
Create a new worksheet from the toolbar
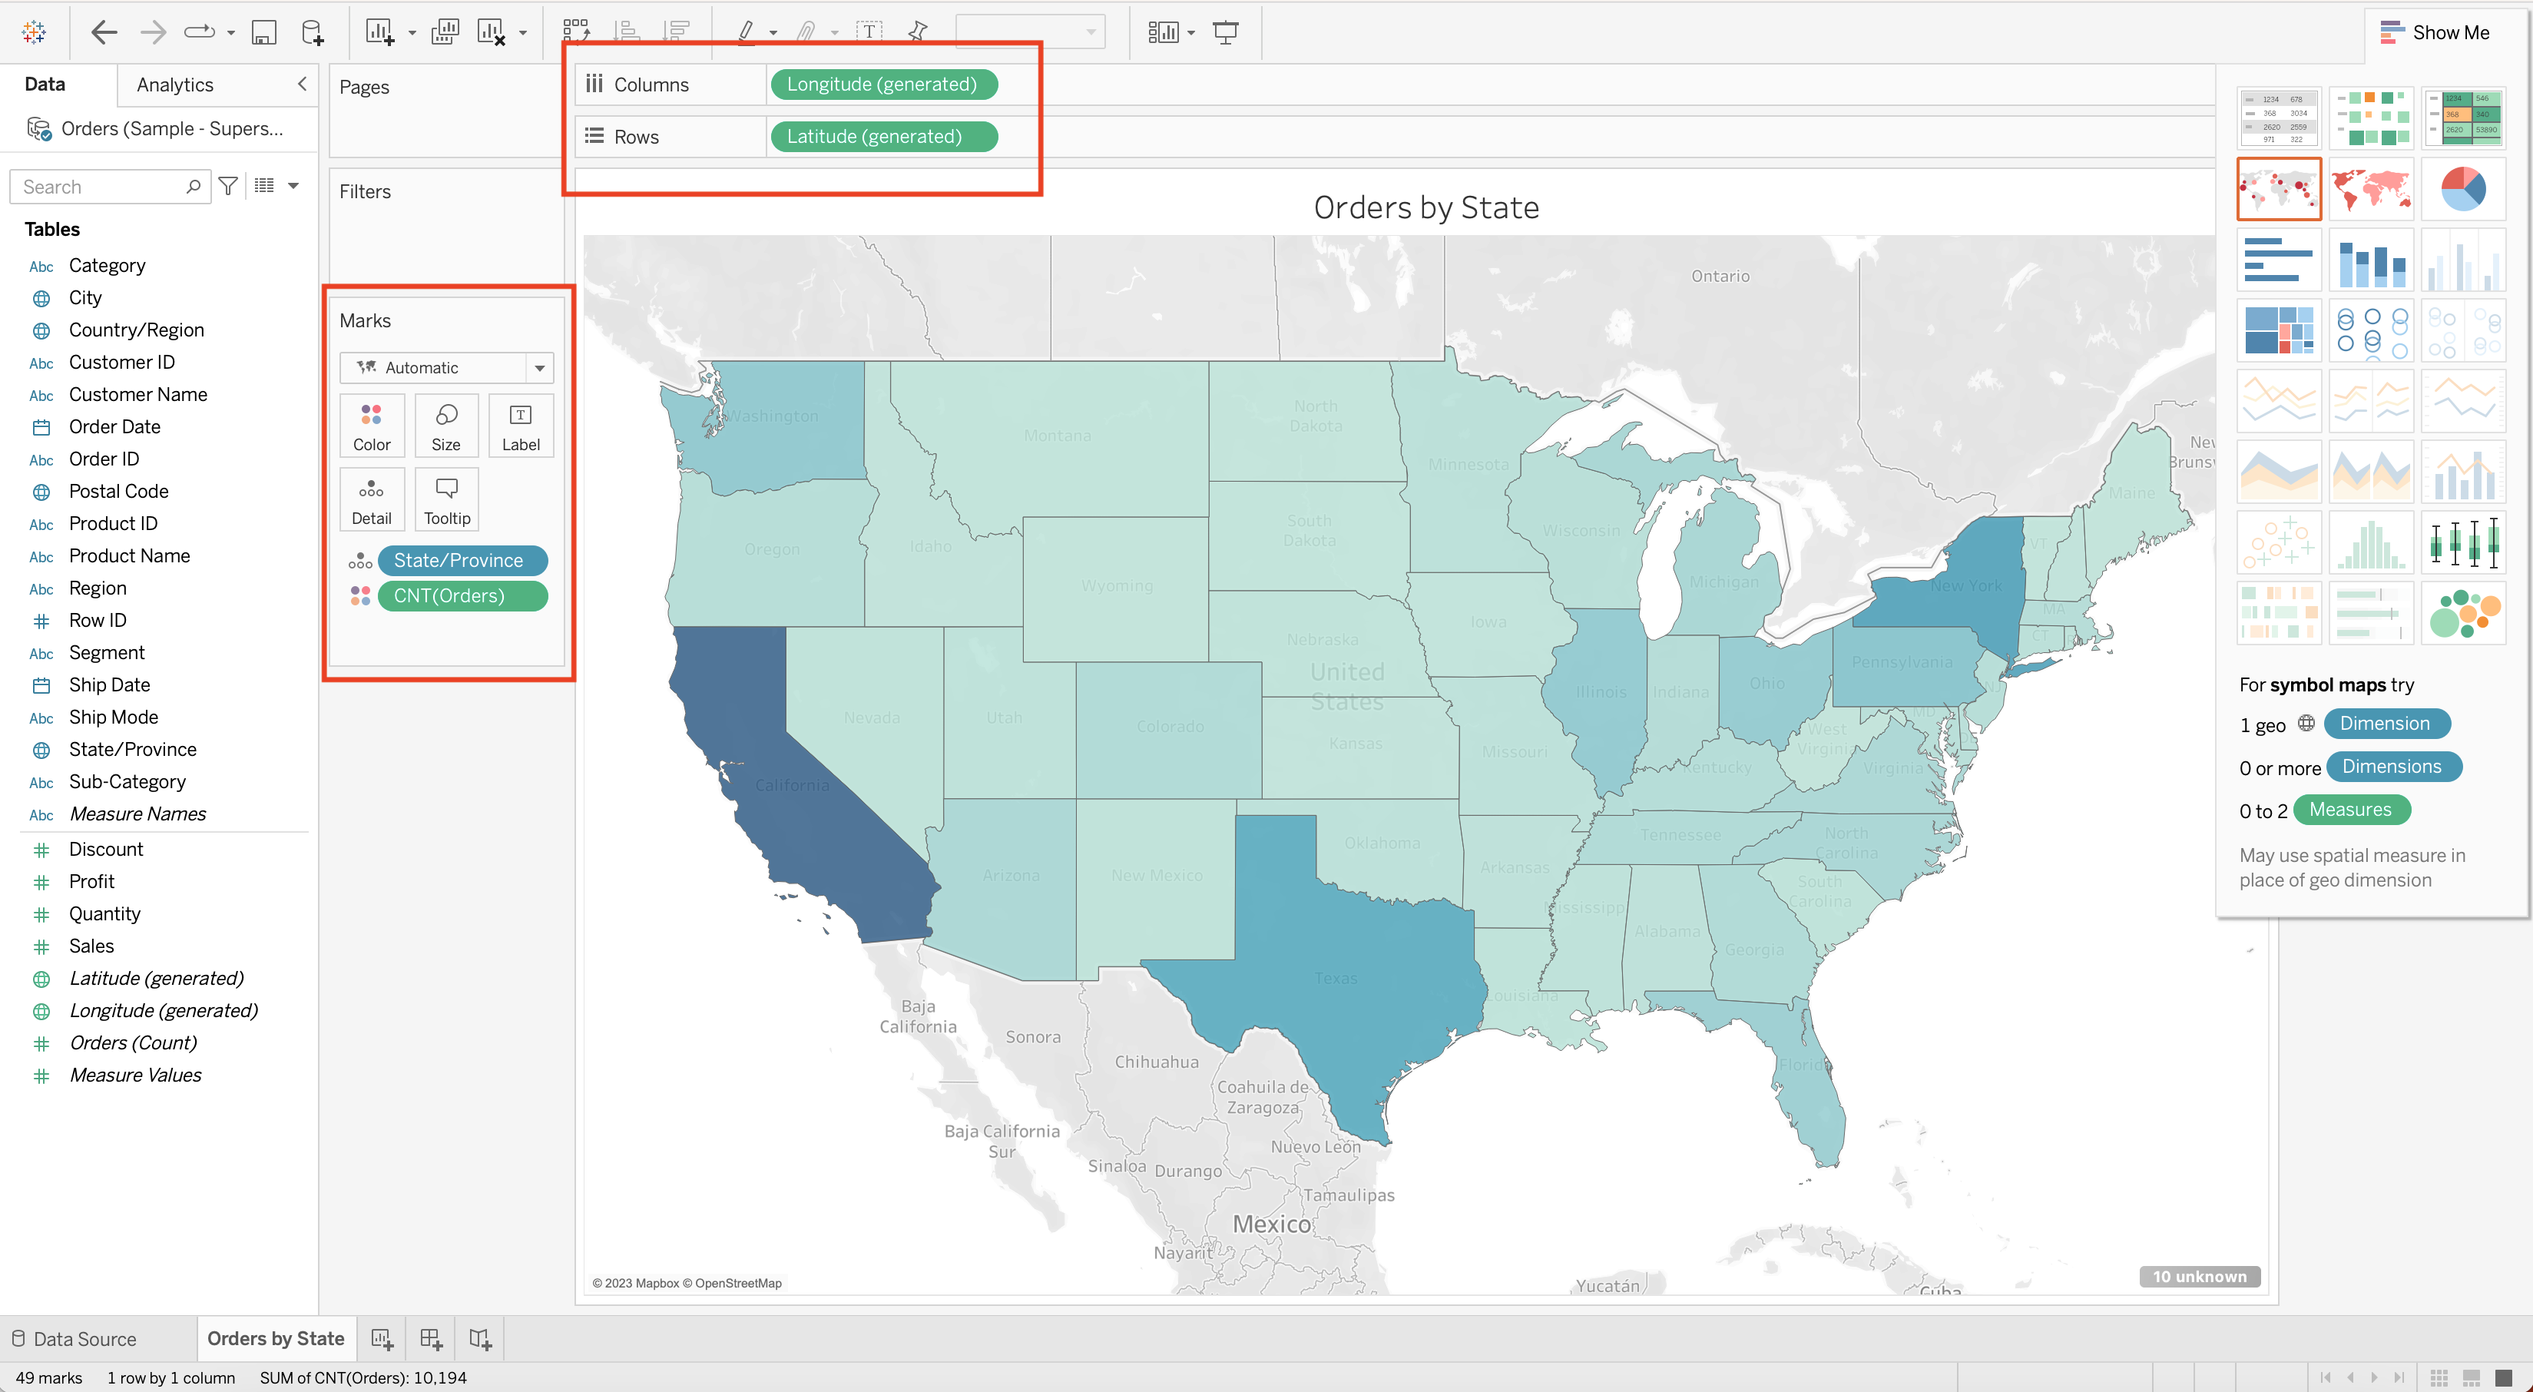[x=379, y=31]
